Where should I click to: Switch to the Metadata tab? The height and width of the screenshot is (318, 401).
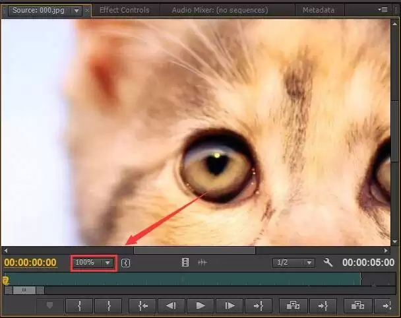tap(318, 11)
